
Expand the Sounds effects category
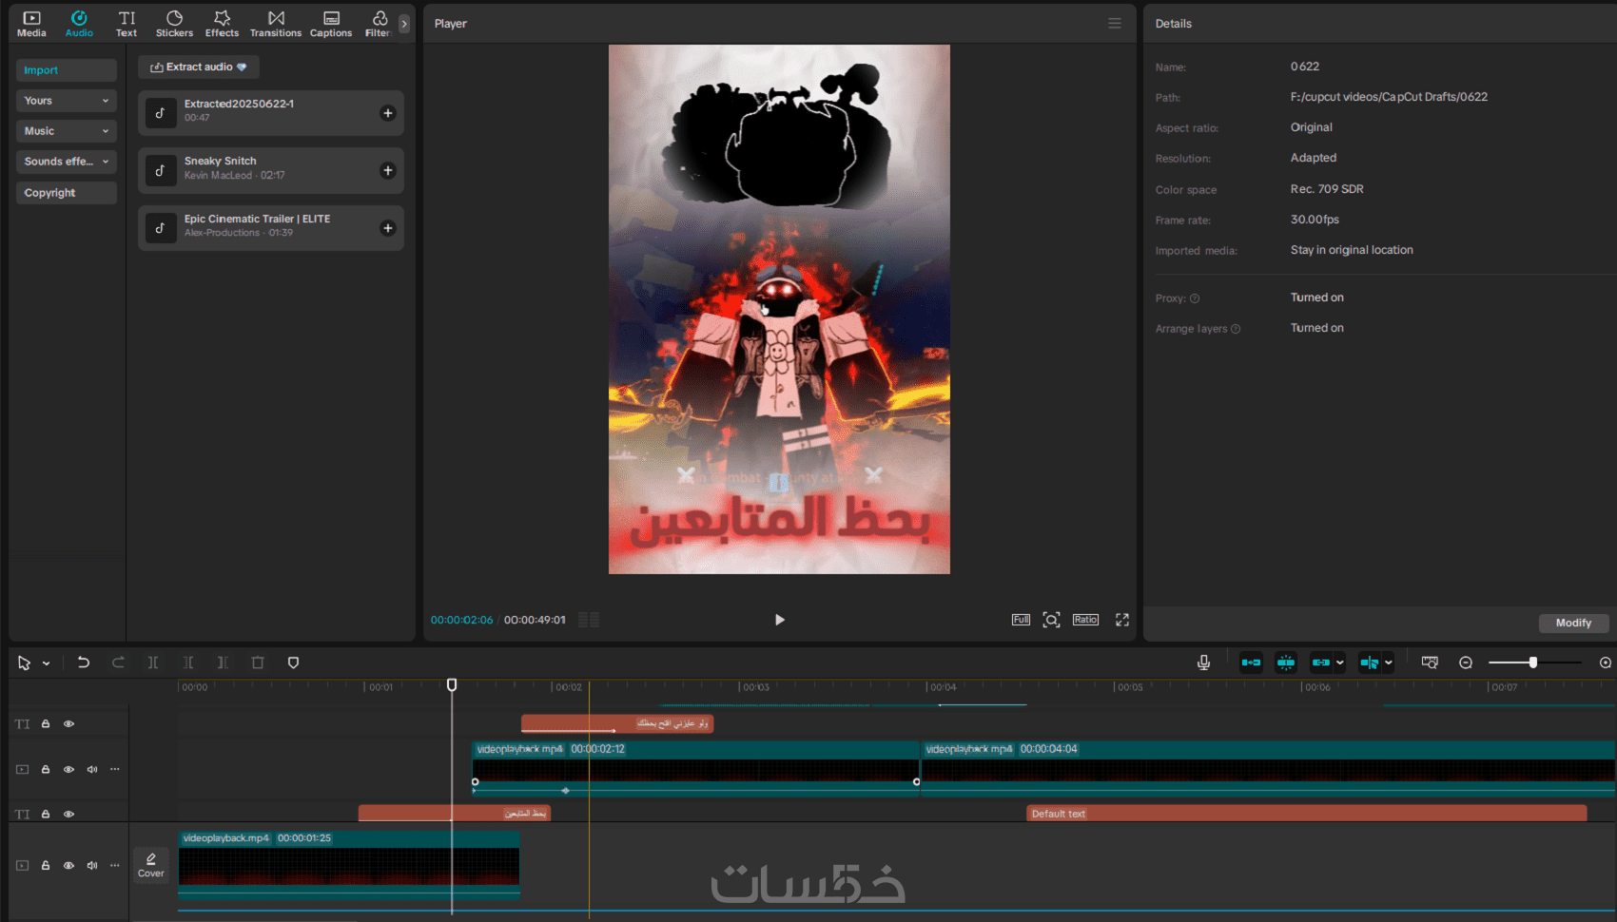[x=66, y=162]
